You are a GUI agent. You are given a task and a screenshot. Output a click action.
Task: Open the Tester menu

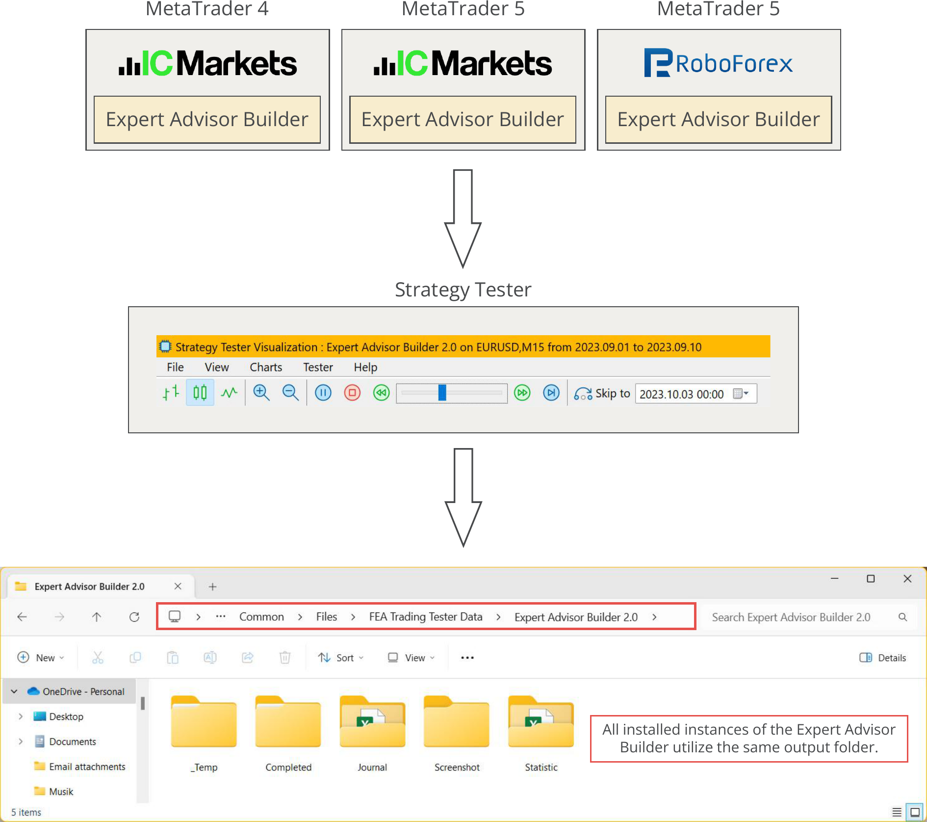tap(318, 368)
